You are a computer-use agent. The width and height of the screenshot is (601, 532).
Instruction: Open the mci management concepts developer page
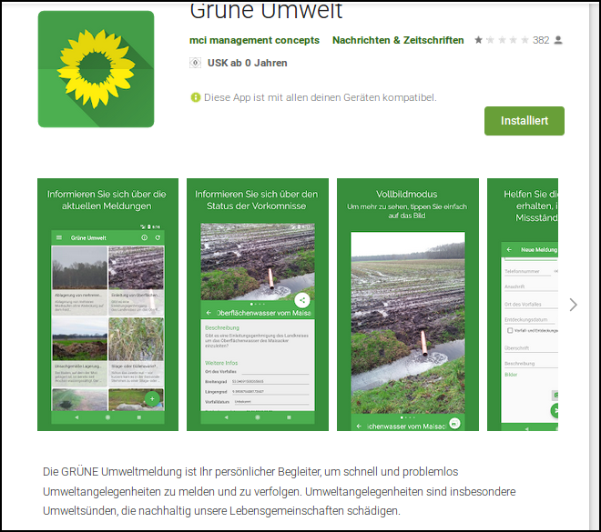254,40
